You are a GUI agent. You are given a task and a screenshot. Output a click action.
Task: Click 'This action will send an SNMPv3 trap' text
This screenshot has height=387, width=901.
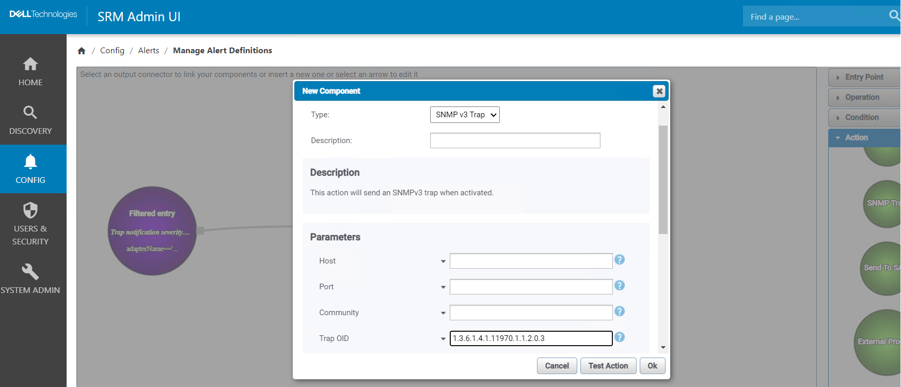402,193
